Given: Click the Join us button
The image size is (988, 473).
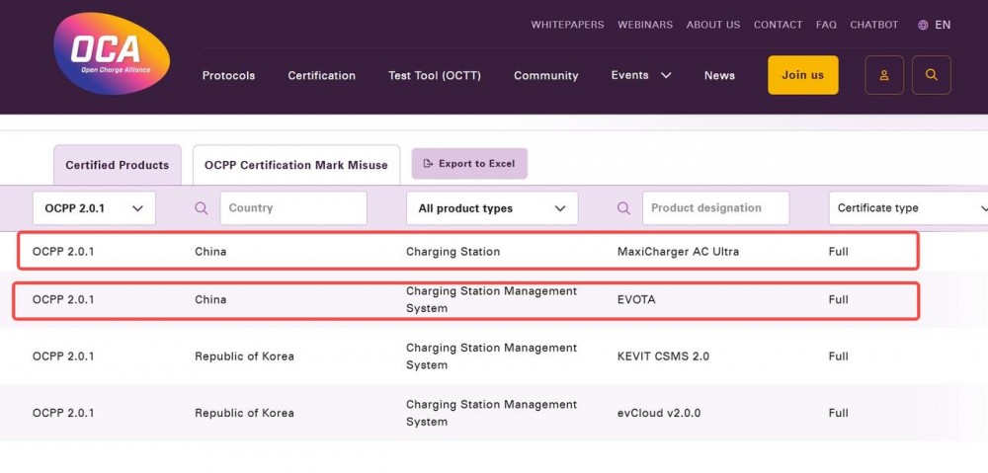Looking at the screenshot, I should tap(802, 75).
